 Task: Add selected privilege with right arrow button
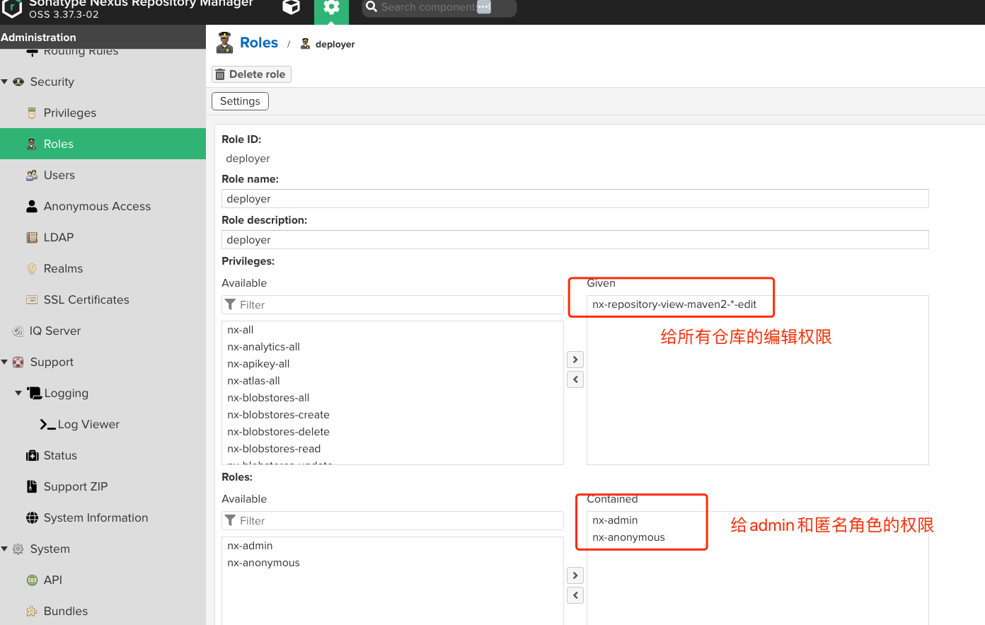click(x=575, y=360)
